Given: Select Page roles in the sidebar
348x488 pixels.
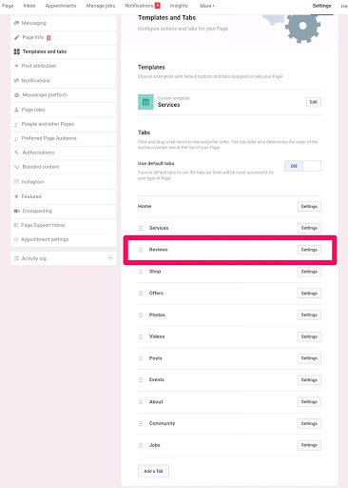Looking at the screenshot, I should (x=64, y=110).
